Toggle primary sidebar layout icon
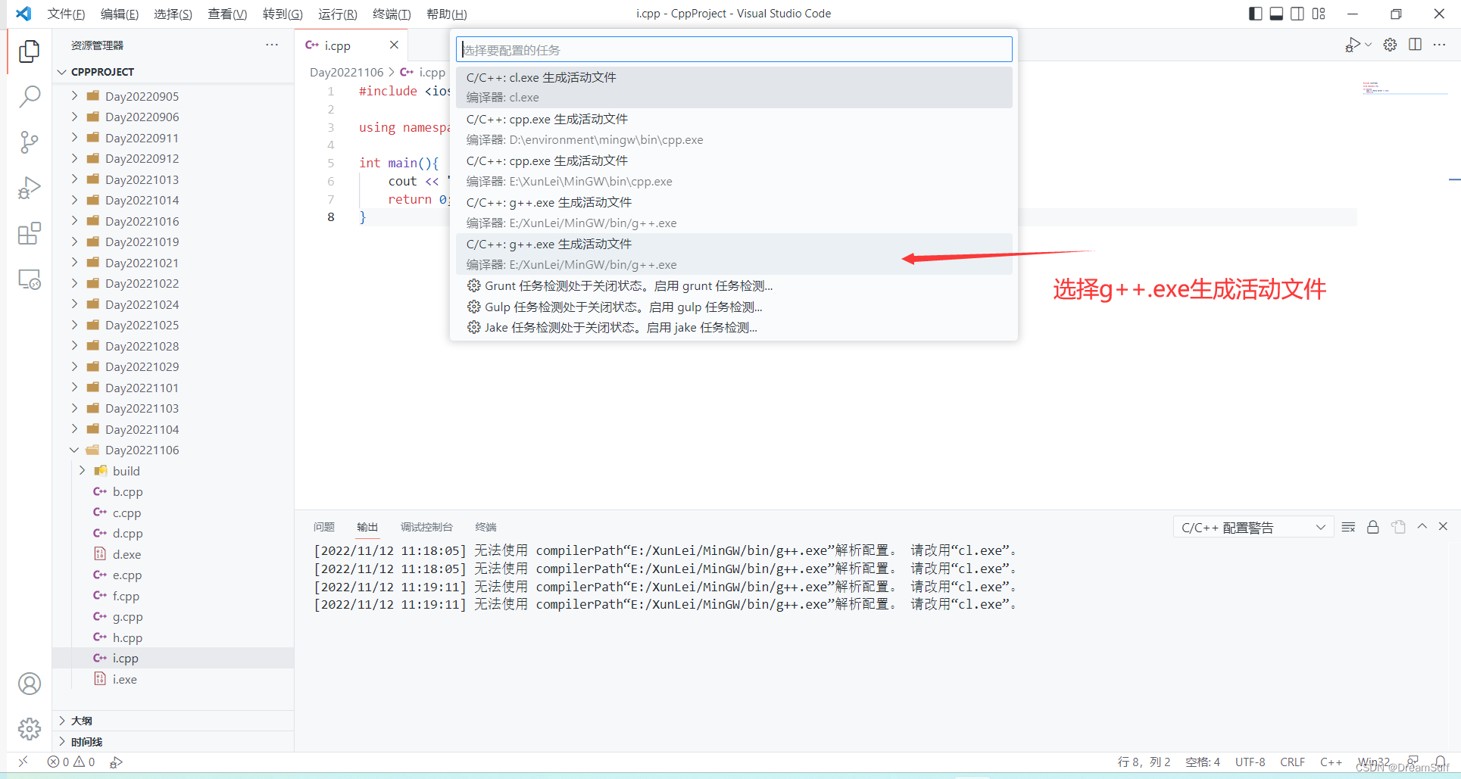The image size is (1461, 779). point(1255,14)
